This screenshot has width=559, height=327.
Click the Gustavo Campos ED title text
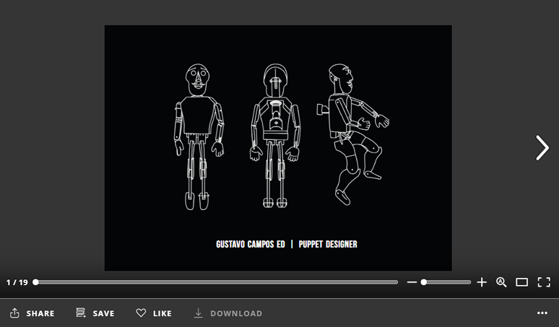[251, 244]
